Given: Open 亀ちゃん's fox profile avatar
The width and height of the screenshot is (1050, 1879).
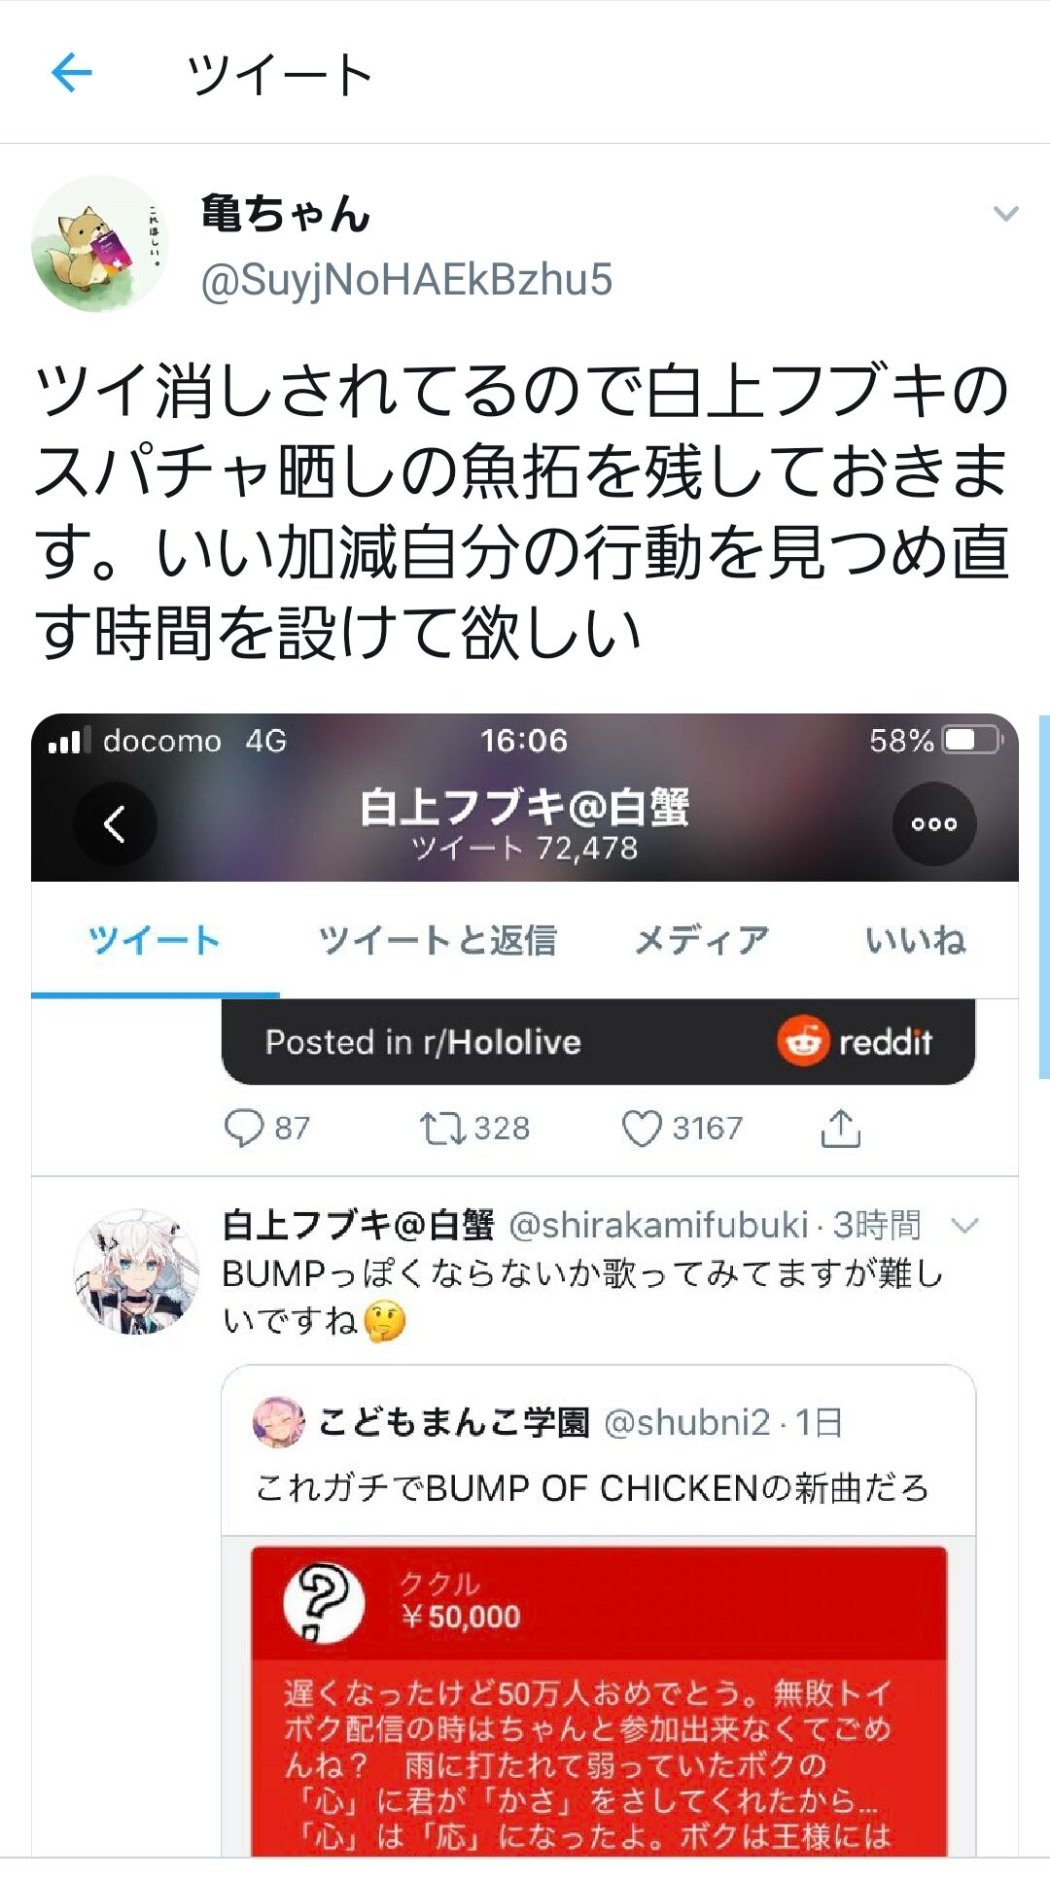Looking at the screenshot, I should tap(99, 243).
